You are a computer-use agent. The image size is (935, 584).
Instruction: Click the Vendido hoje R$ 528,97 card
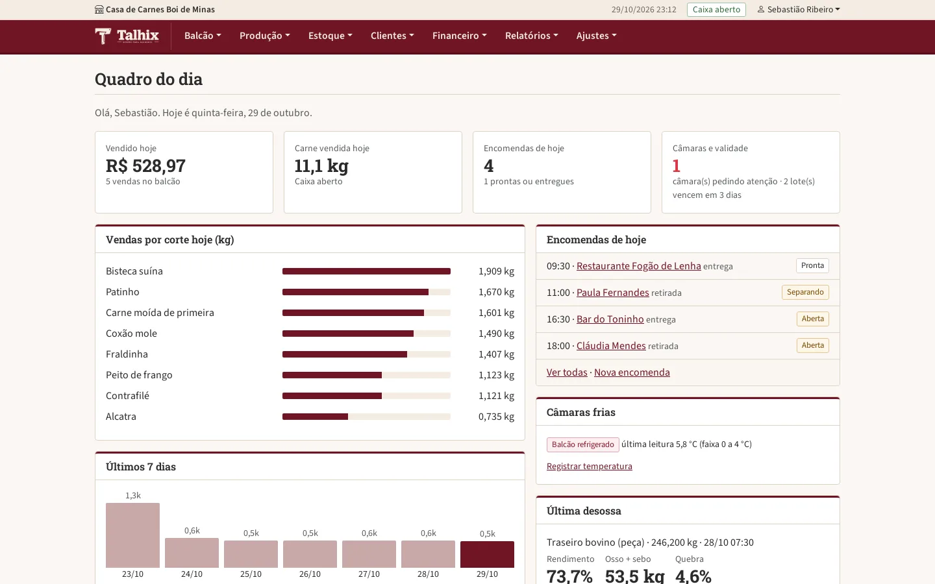pyautogui.click(x=184, y=173)
